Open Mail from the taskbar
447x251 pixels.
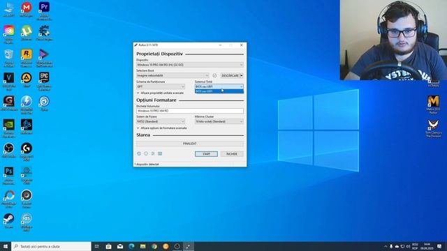click(120, 246)
